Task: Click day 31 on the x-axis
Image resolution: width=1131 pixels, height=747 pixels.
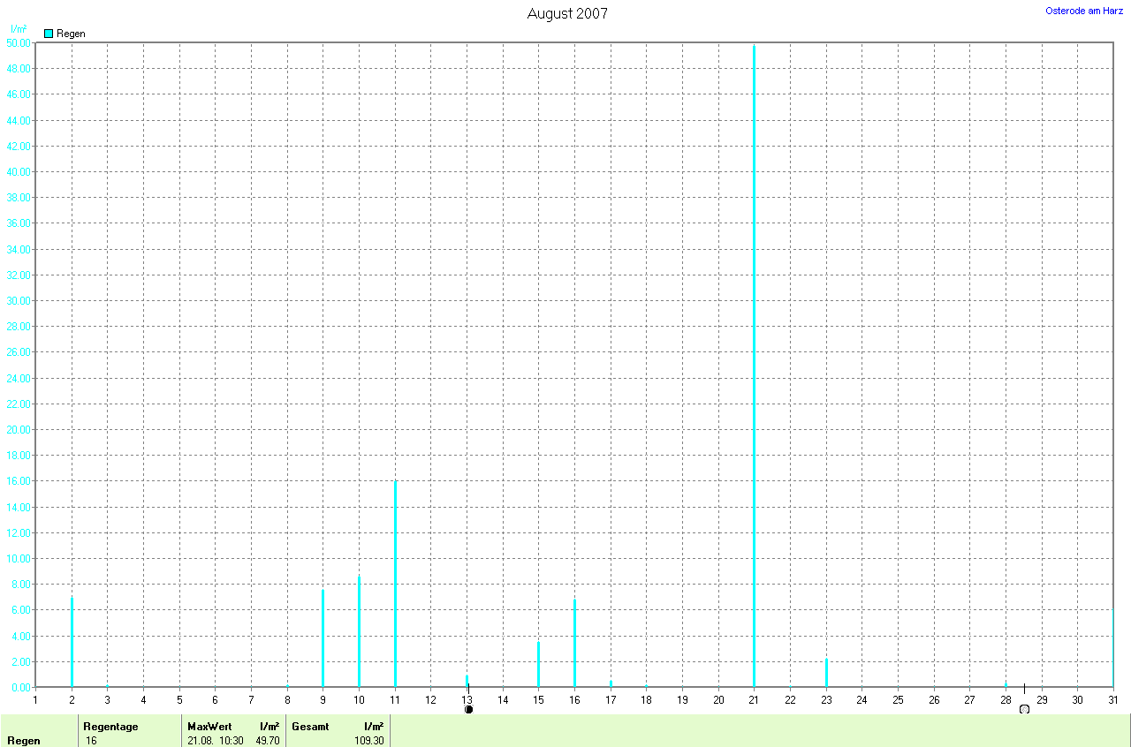Action: point(1112,700)
